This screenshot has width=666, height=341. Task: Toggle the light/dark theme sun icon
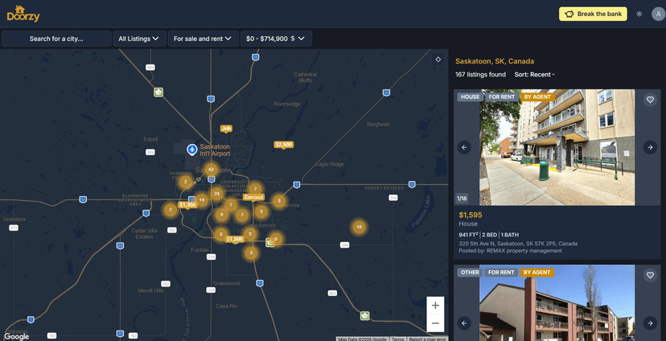[x=639, y=14]
